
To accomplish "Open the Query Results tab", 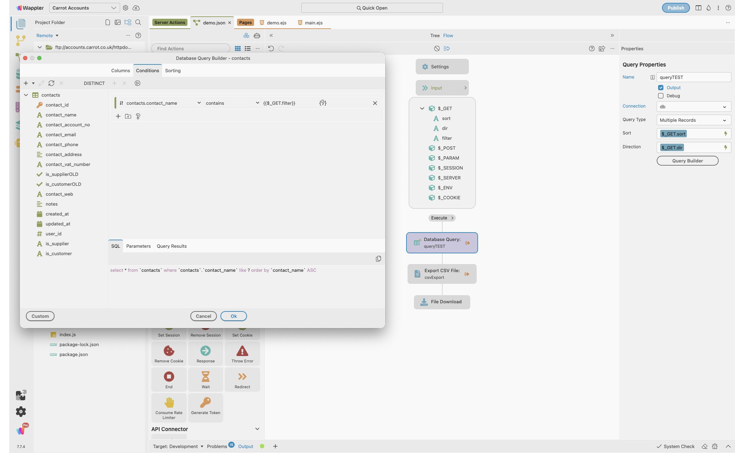I will 172,246.
